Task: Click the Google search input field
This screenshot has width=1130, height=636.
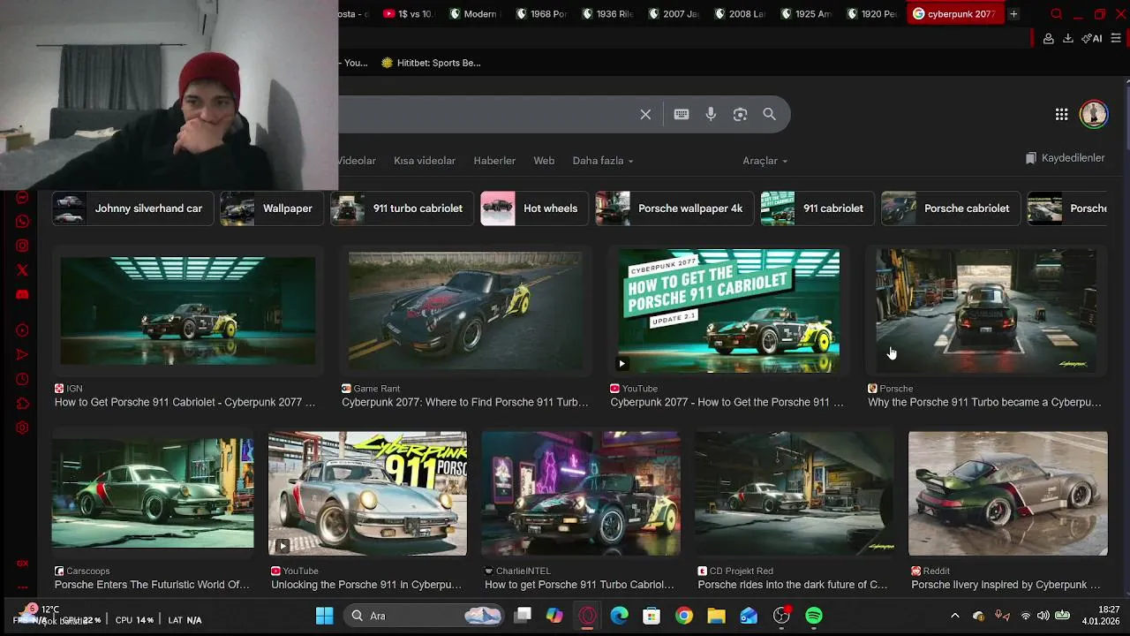Action: (486, 115)
